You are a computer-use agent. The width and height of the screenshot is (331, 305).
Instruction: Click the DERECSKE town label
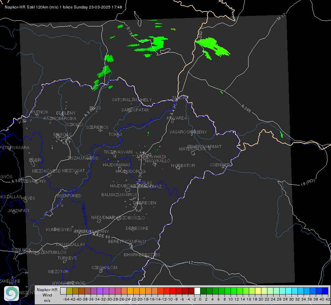point(137,228)
